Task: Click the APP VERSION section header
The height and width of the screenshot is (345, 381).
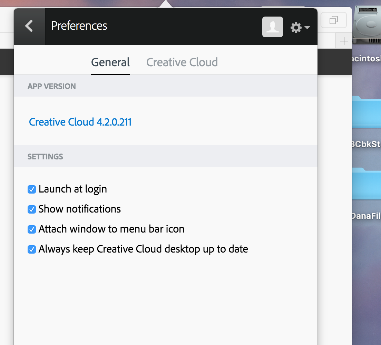Action: (x=52, y=86)
